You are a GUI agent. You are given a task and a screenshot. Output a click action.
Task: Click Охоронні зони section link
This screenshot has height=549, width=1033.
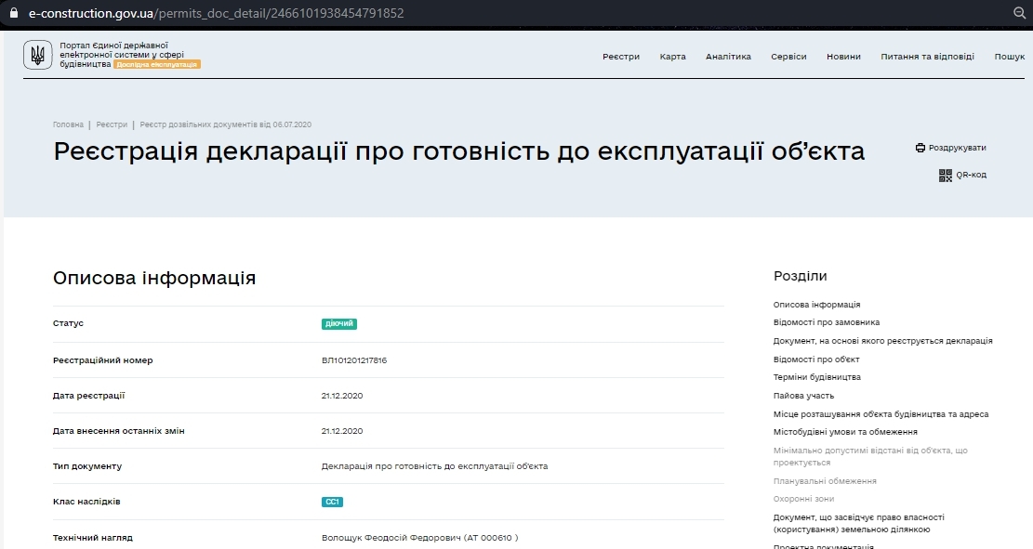[x=803, y=498]
